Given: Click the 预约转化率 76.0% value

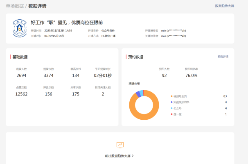Looking at the screenshot, I should 191,75.
